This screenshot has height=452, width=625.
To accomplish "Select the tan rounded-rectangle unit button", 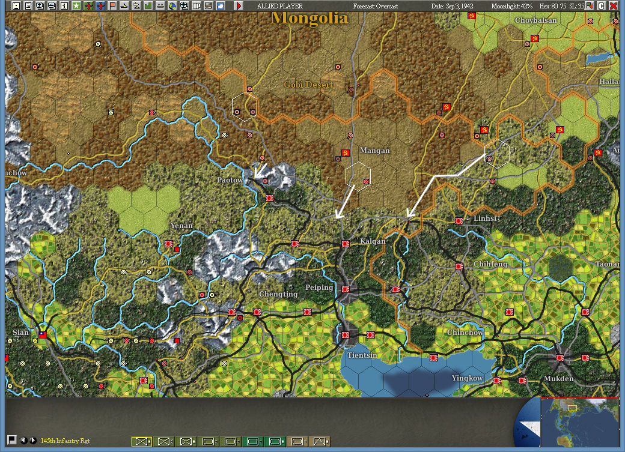I will point(297,441).
